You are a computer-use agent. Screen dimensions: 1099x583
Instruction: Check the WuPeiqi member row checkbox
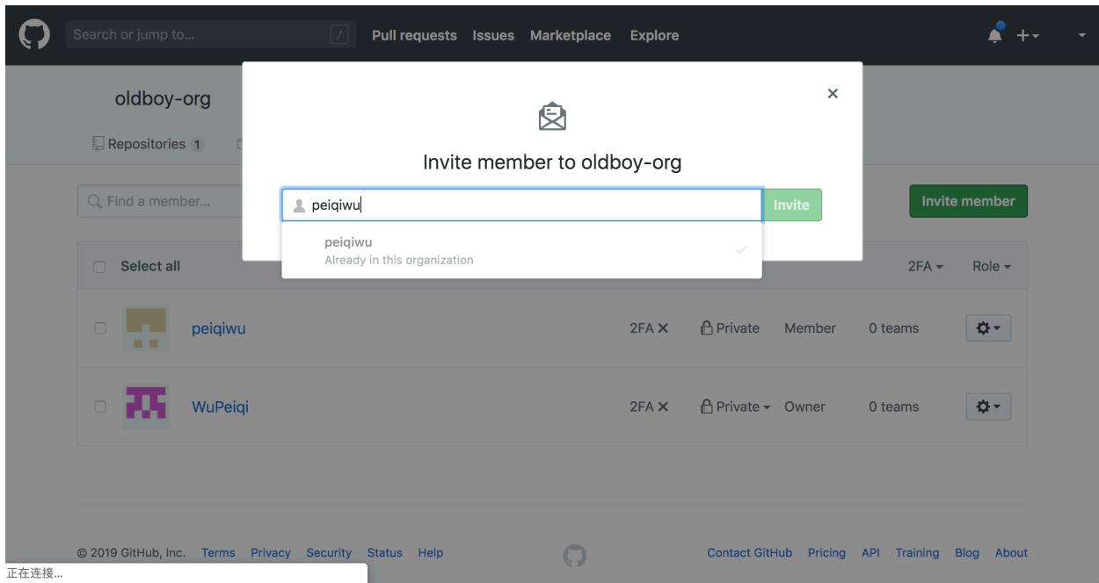point(100,407)
